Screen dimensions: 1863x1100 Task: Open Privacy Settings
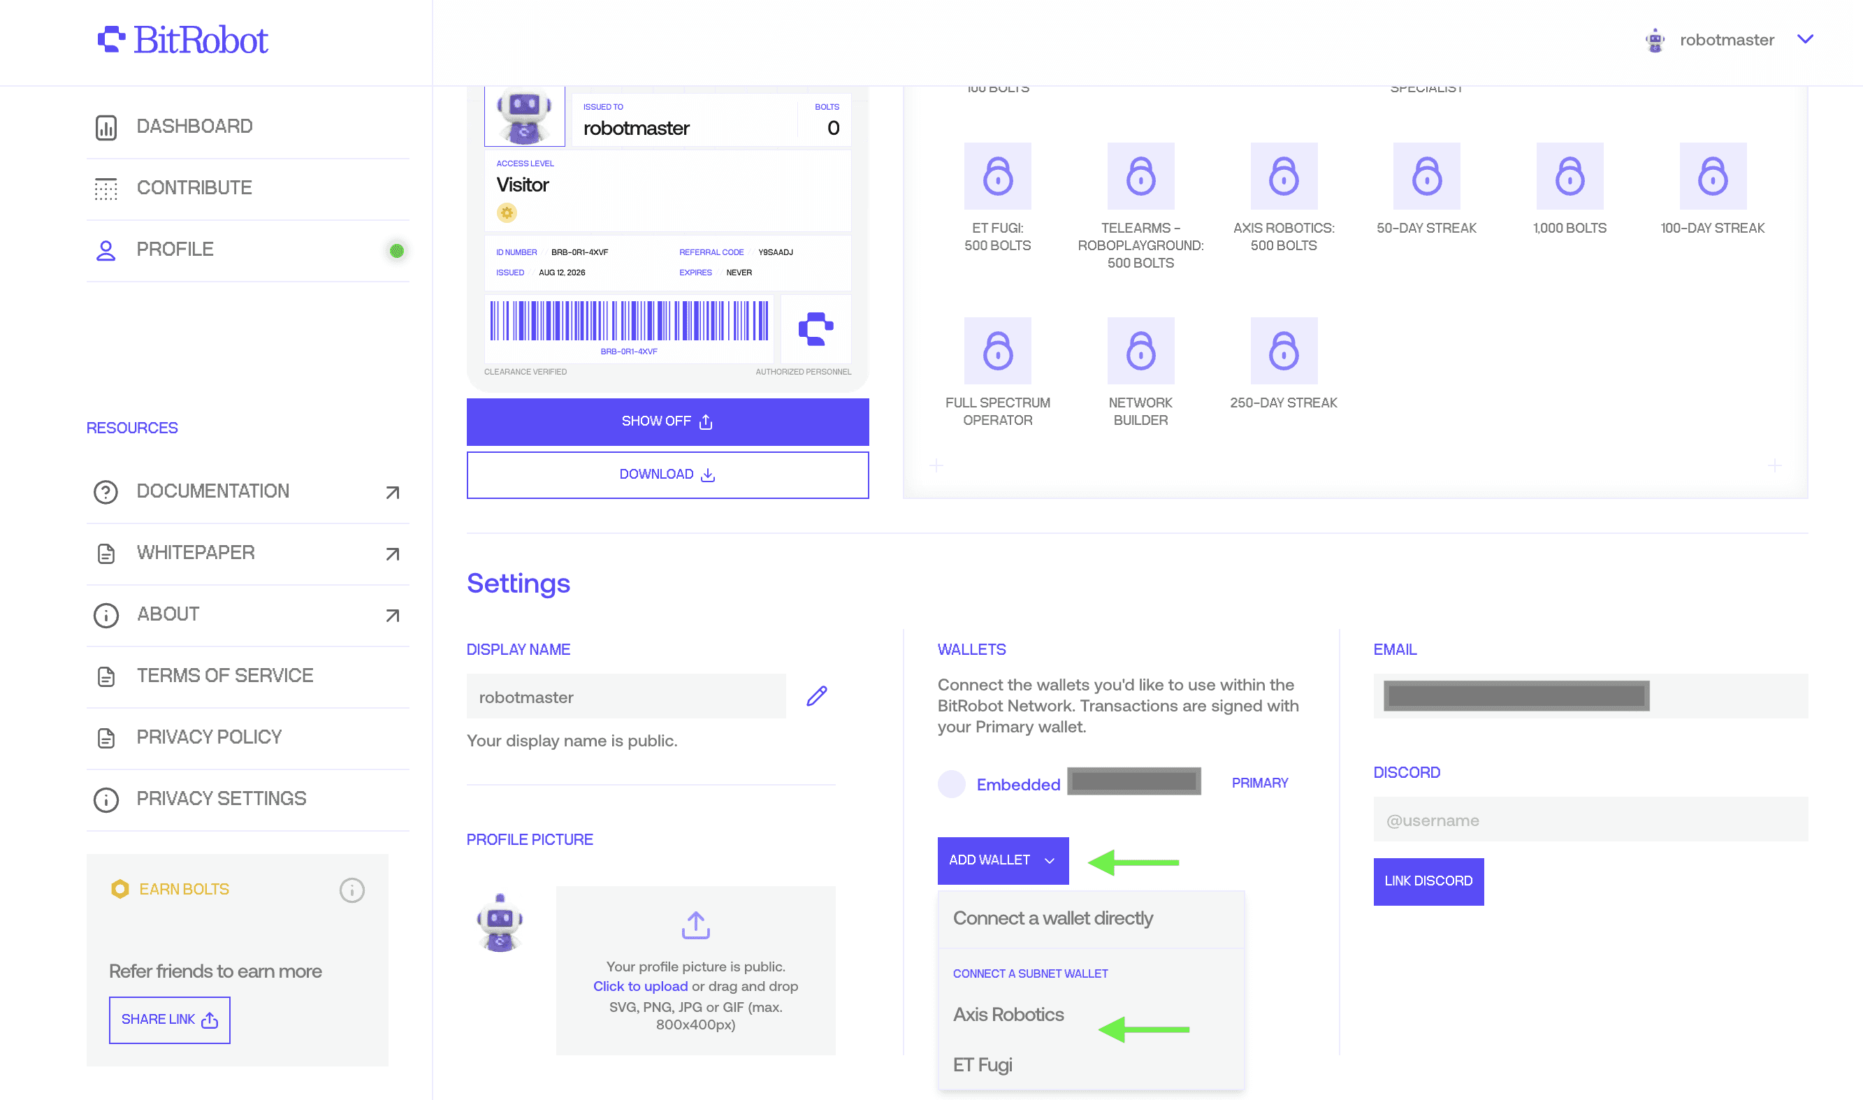tap(247, 799)
